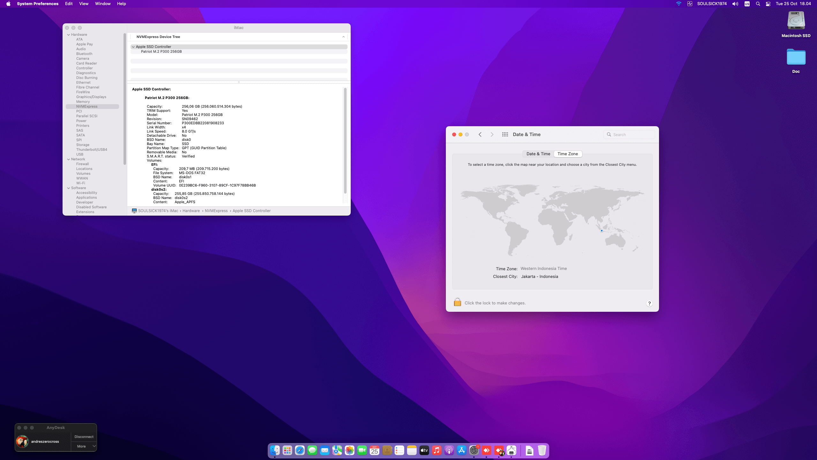This screenshot has height=460, width=817.
Task: Collapse the Hardware section in sidebar
Action: (x=69, y=34)
